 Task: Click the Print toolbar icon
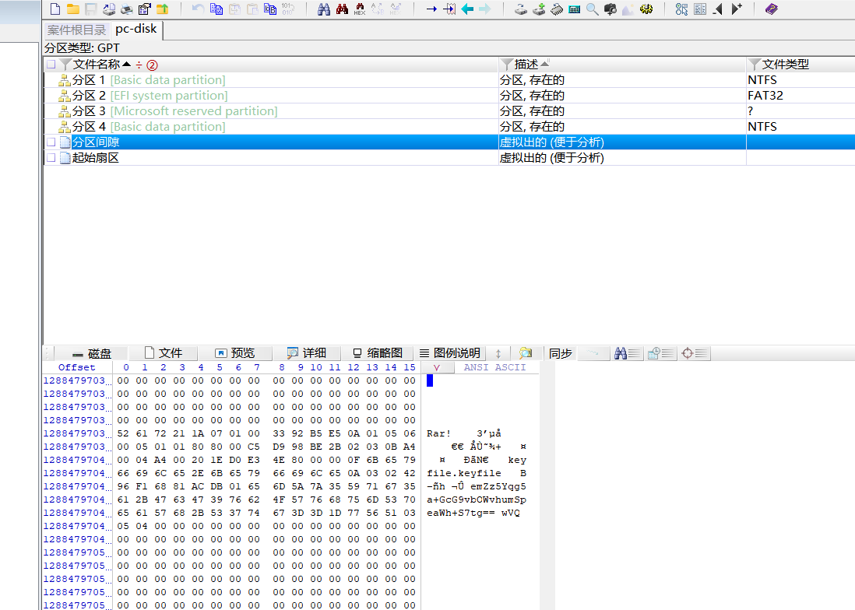tap(126, 9)
